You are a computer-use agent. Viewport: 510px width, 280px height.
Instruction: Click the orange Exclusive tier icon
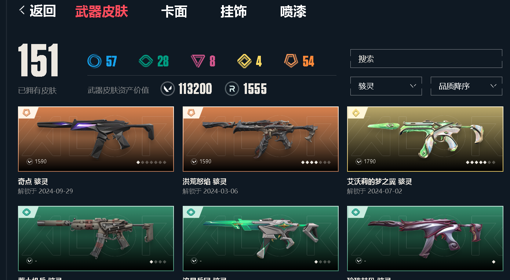291,61
